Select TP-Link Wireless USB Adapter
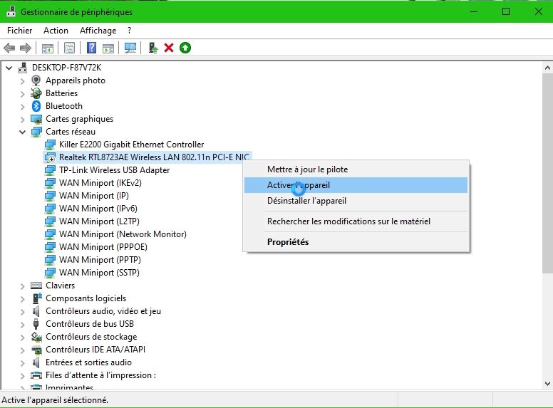This screenshot has width=553, height=408. [x=114, y=170]
